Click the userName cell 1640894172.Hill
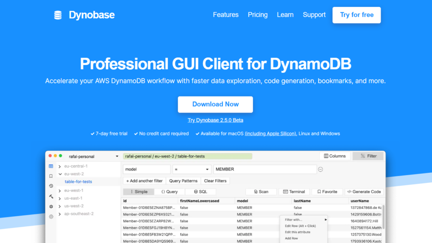 click(x=364, y=221)
